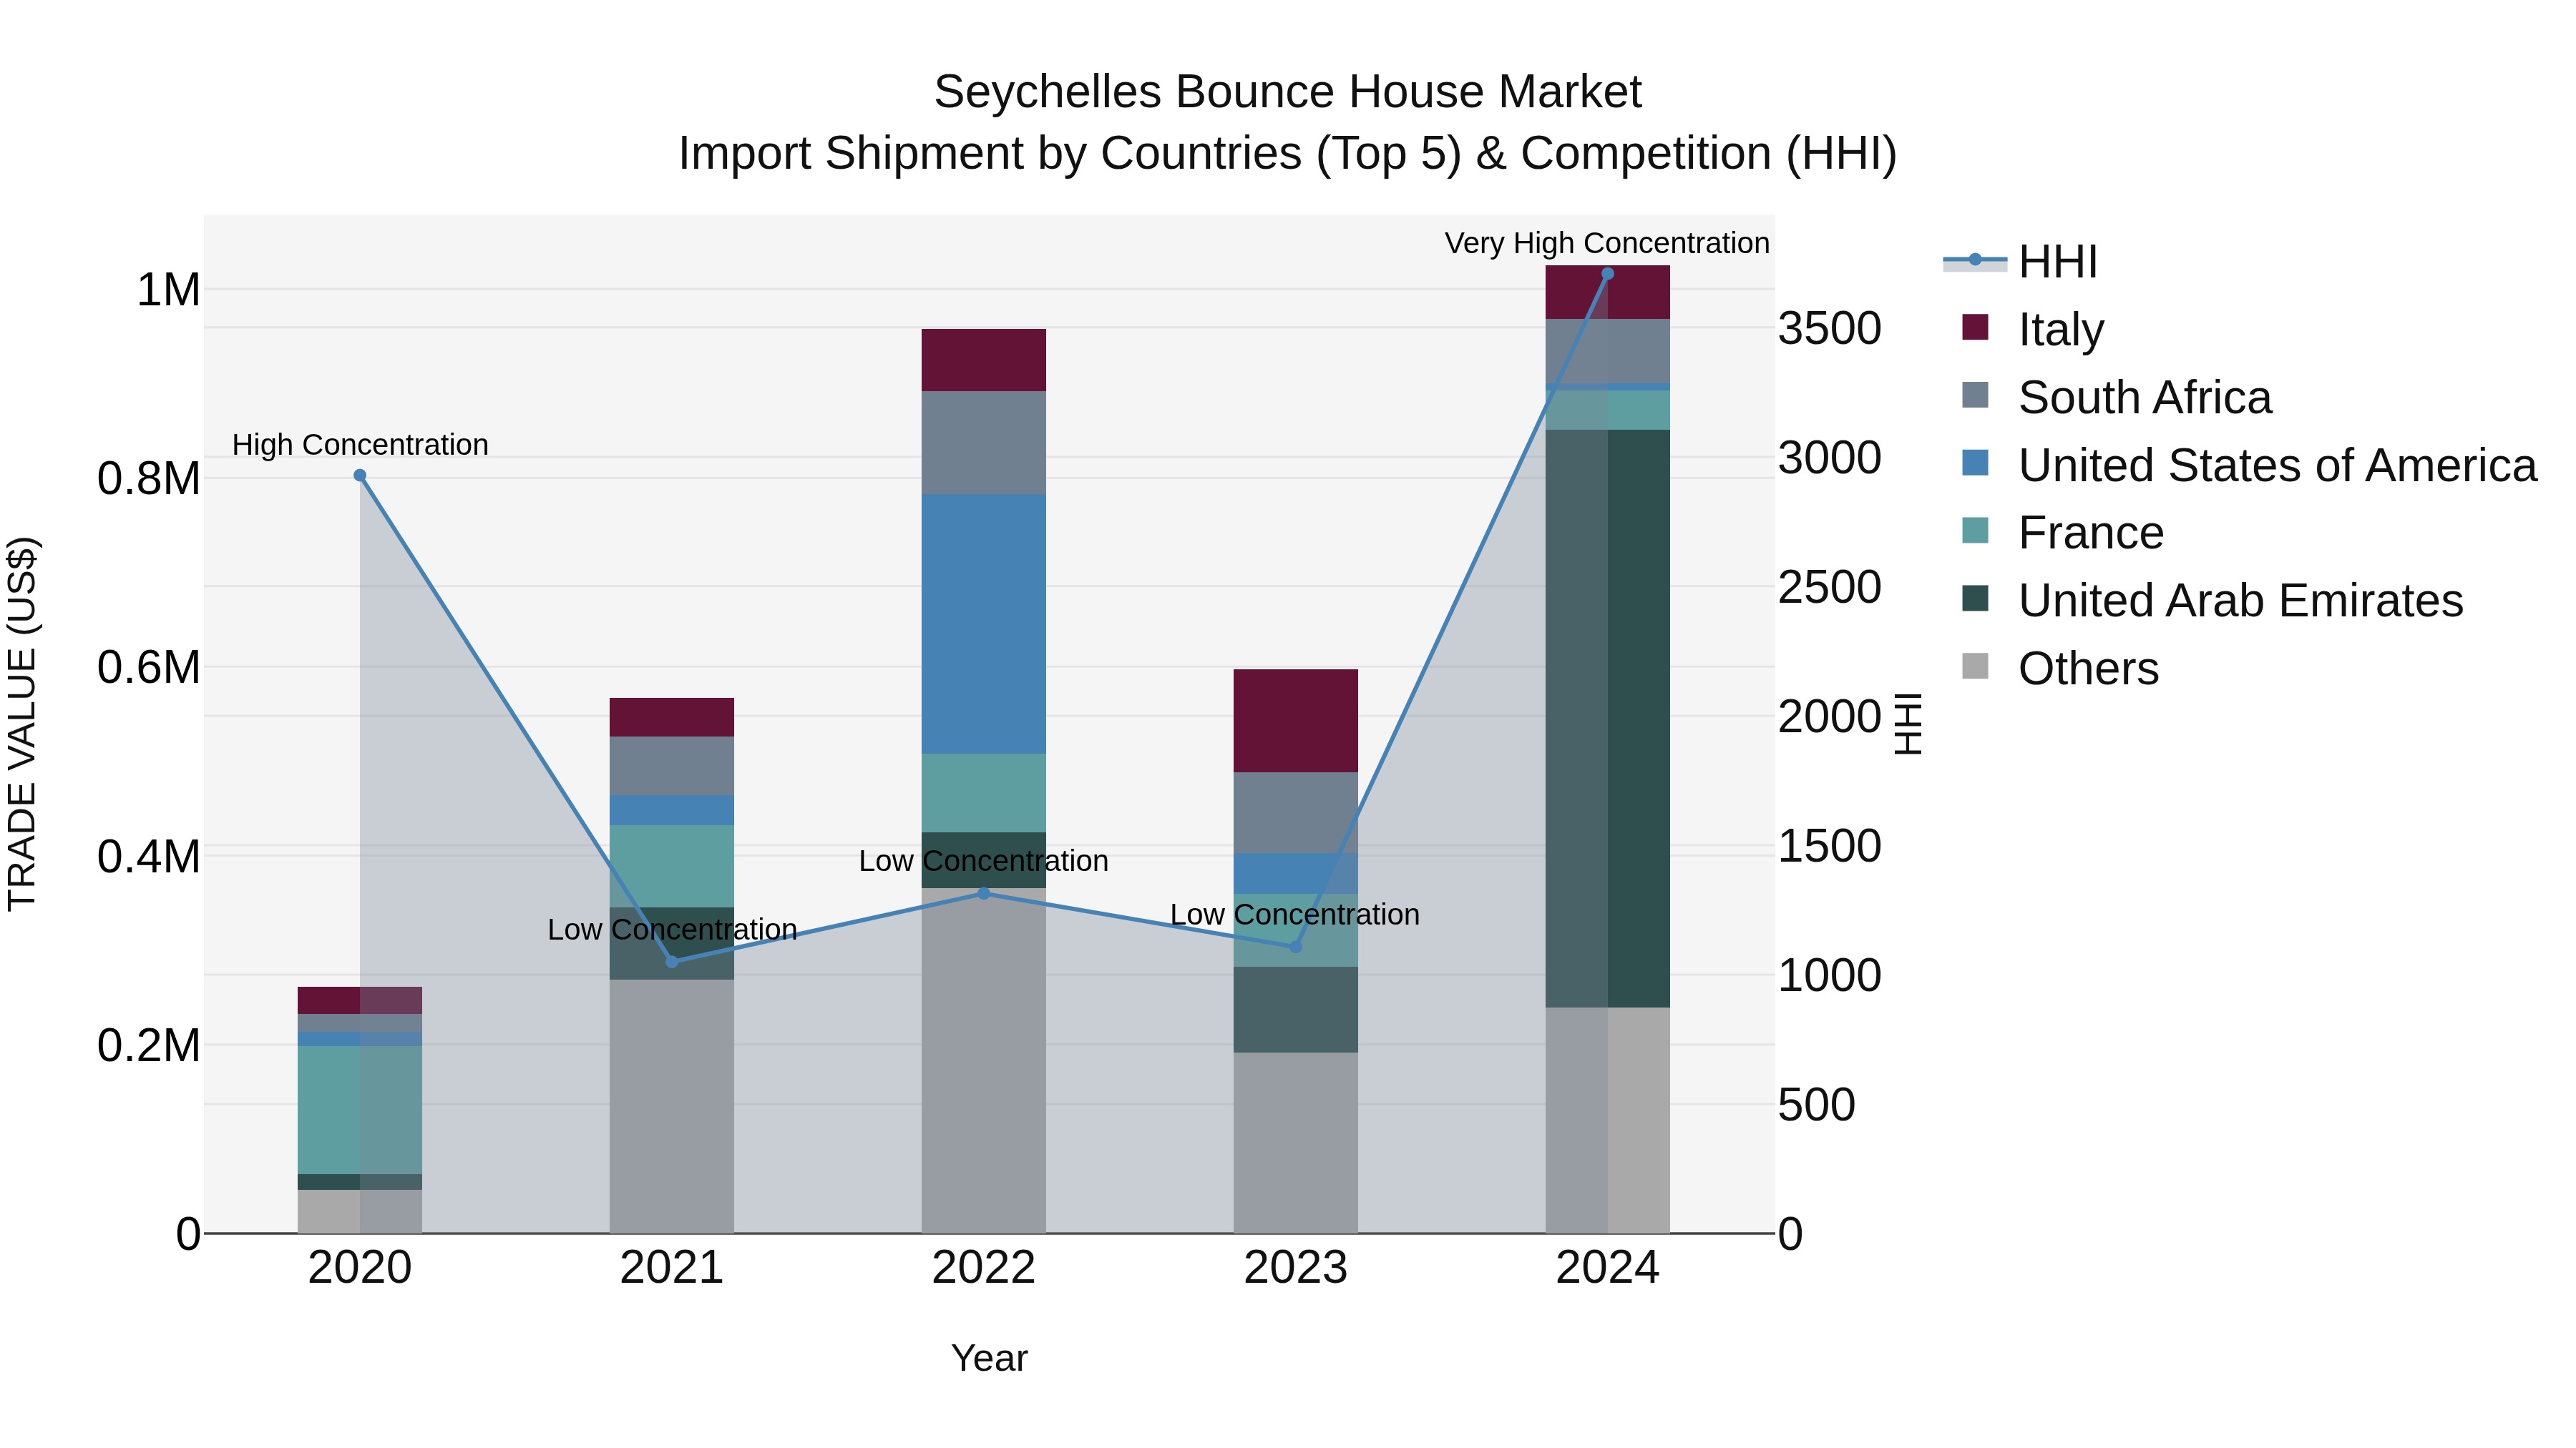Click the 2023 Italy bar segment
2576x1448 pixels.
click(x=1296, y=721)
